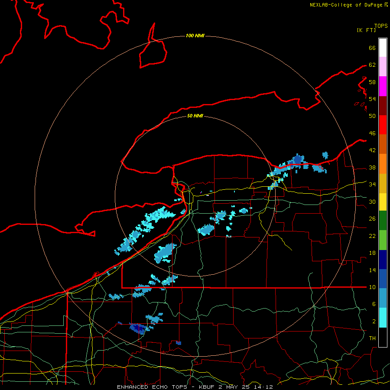Click the '10' legend value
Screen dimensions: 390x390
pyautogui.click(x=372, y=287)
